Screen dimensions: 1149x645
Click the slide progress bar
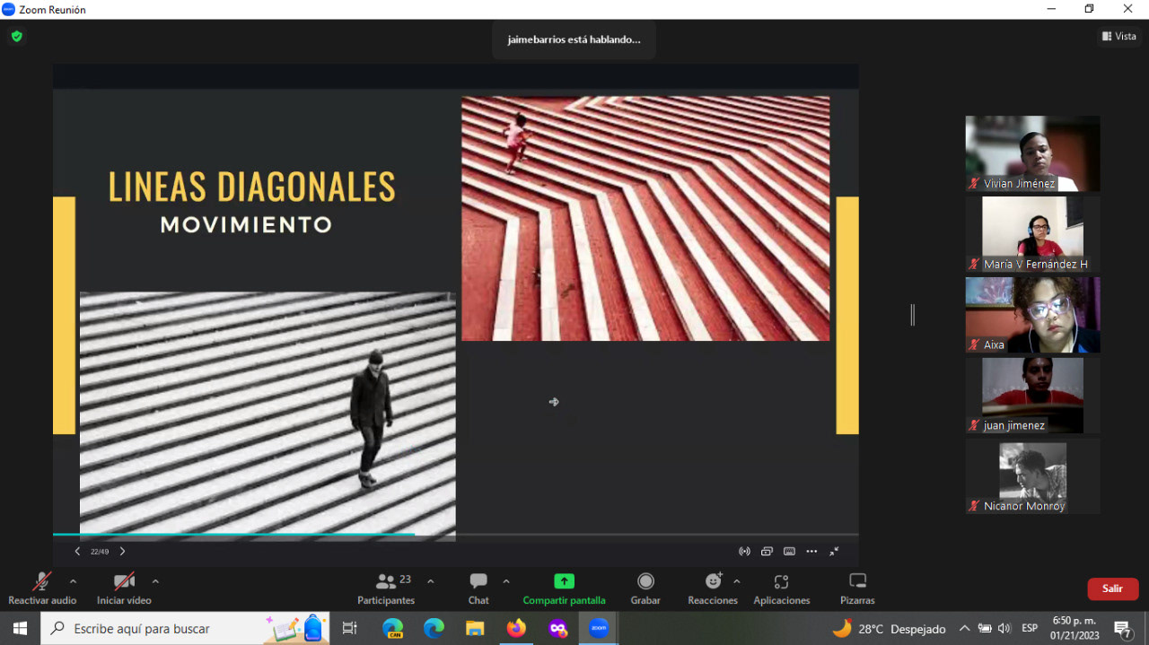(x=456, y=535)
